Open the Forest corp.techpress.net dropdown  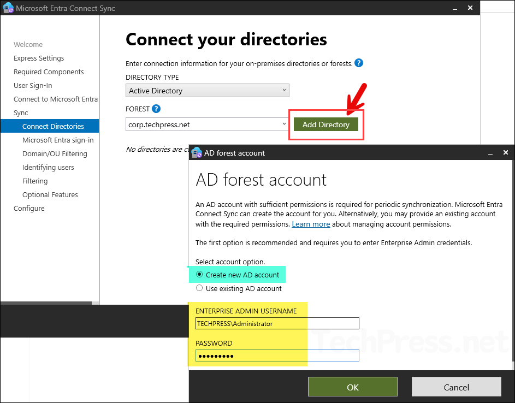(x=207, y=125)
